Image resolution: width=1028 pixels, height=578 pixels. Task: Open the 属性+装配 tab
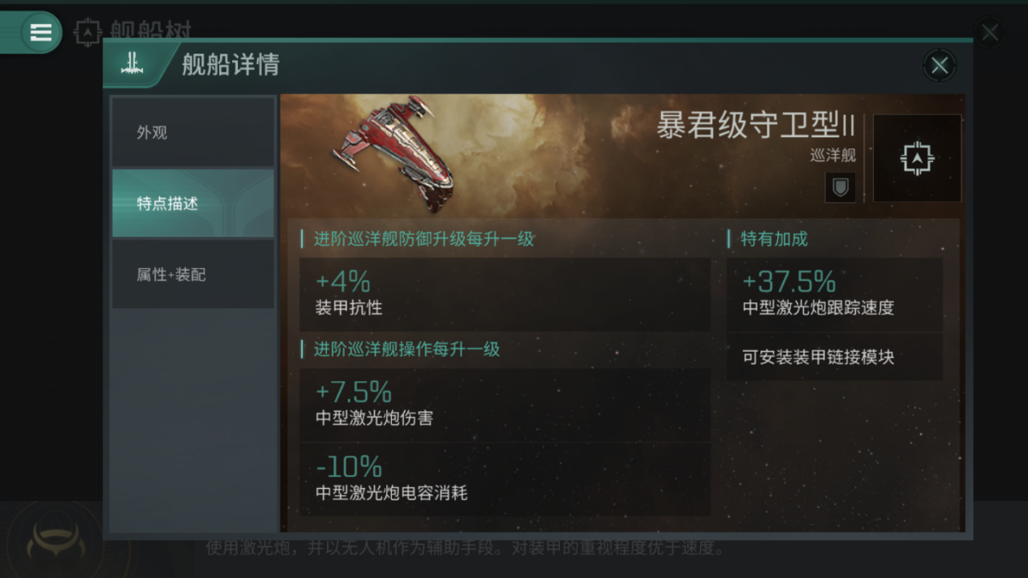(193, 274)
